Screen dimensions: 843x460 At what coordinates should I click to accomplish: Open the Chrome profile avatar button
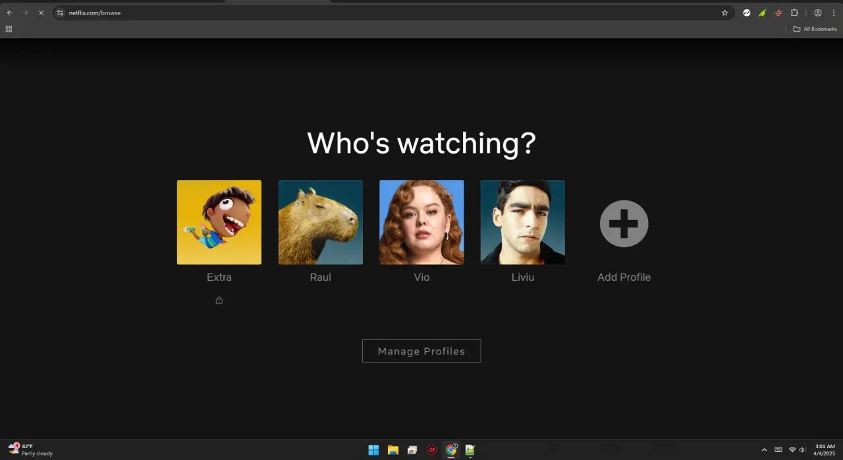click(x=818, y=13)
